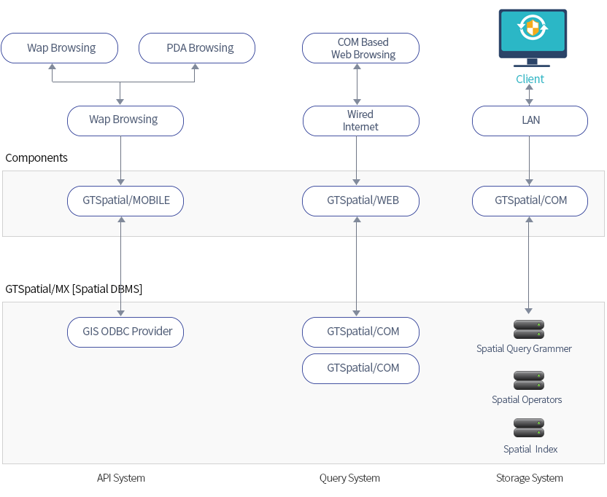Open the GTSpatial/WEB component

pos(361,200)
